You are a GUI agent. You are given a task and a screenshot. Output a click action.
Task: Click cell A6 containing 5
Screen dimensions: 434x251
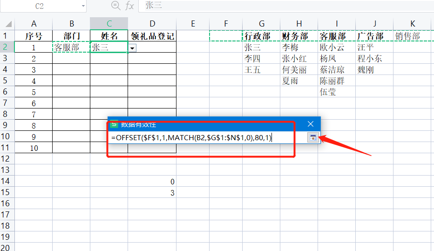34,92
